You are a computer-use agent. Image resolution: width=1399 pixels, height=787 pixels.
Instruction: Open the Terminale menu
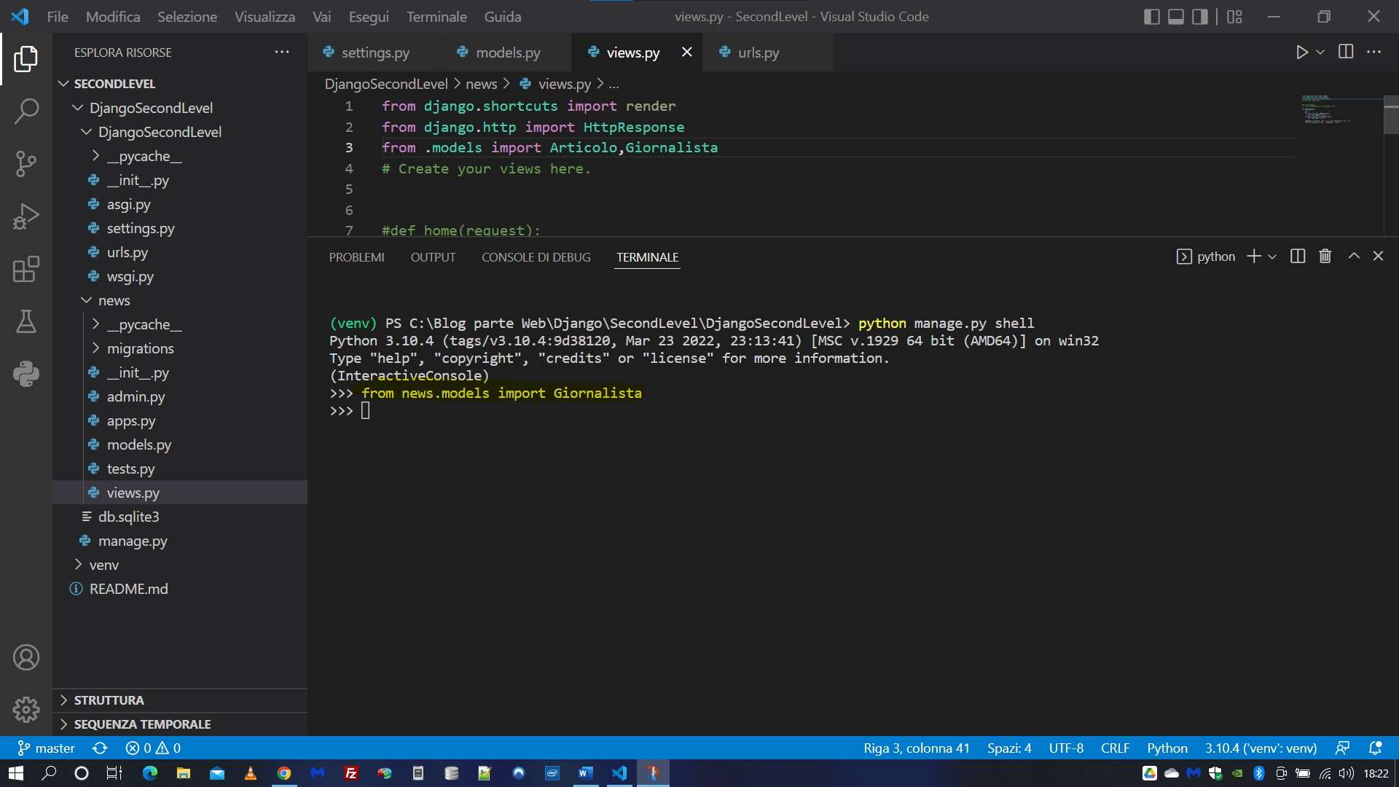pyautogui.click(x=436, y=16)
